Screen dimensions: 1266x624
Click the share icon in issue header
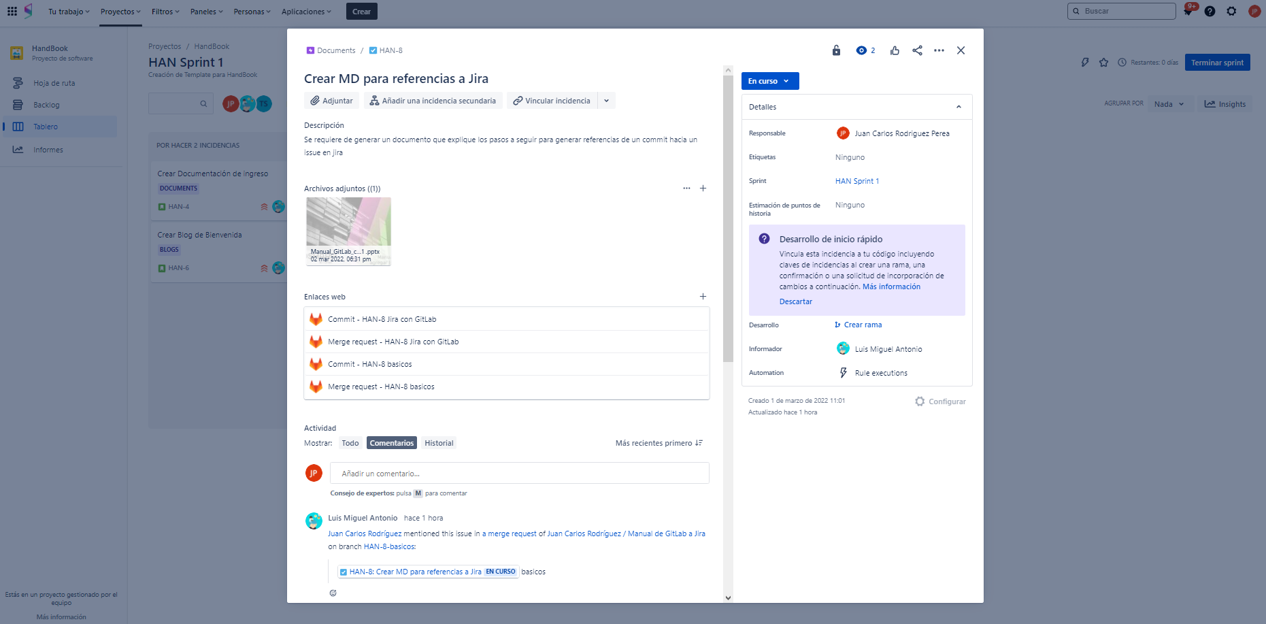pyautogui.click(x=917, y=50)
